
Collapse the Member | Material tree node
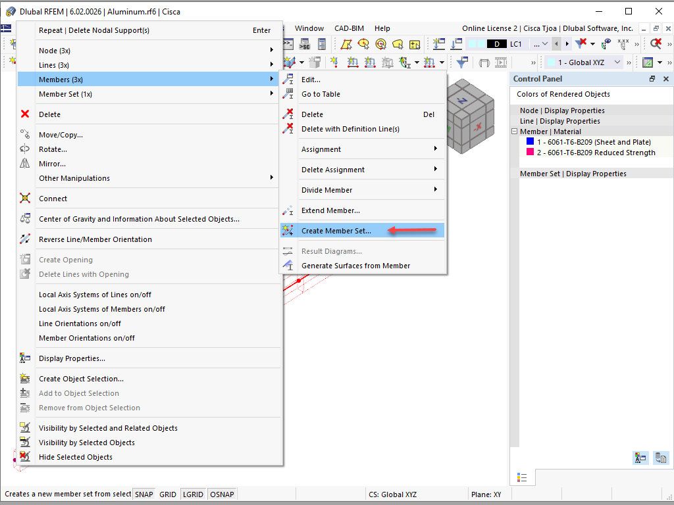tap(514, 132)
